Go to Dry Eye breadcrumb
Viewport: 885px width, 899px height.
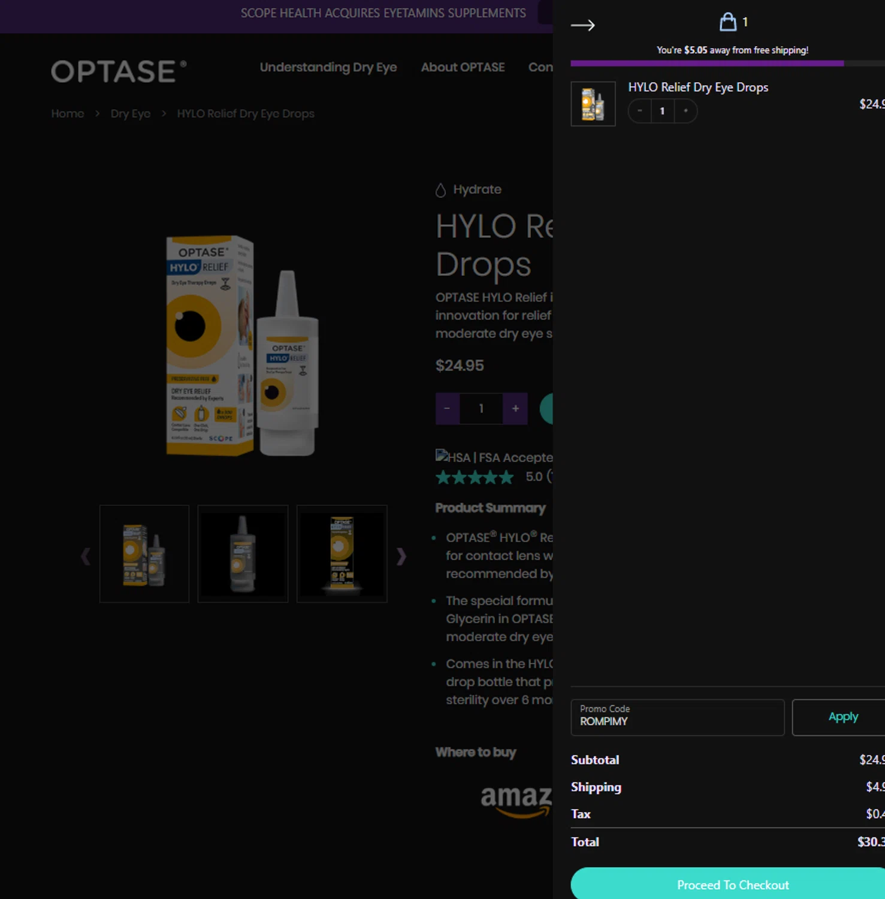tap(131, 113)
